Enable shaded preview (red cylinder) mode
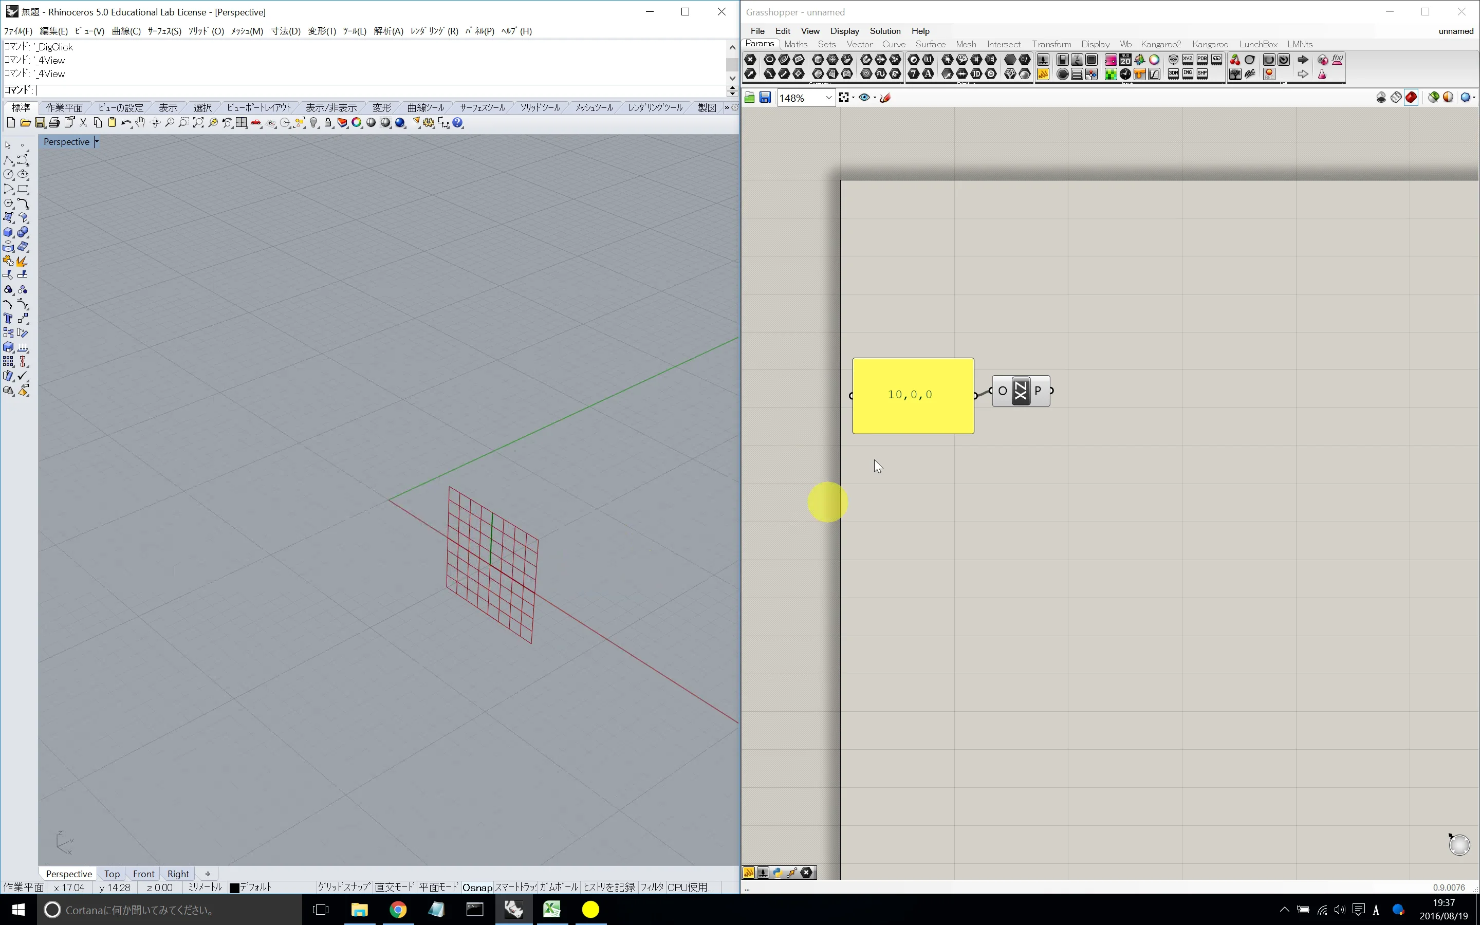 [1411, 98]
